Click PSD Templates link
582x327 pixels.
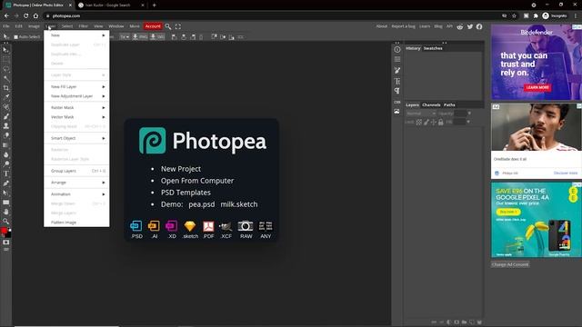point(186,193)
